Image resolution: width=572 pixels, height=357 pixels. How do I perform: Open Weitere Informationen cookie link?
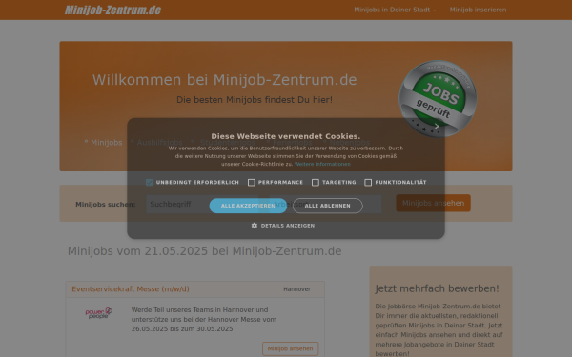pos(322,164)
